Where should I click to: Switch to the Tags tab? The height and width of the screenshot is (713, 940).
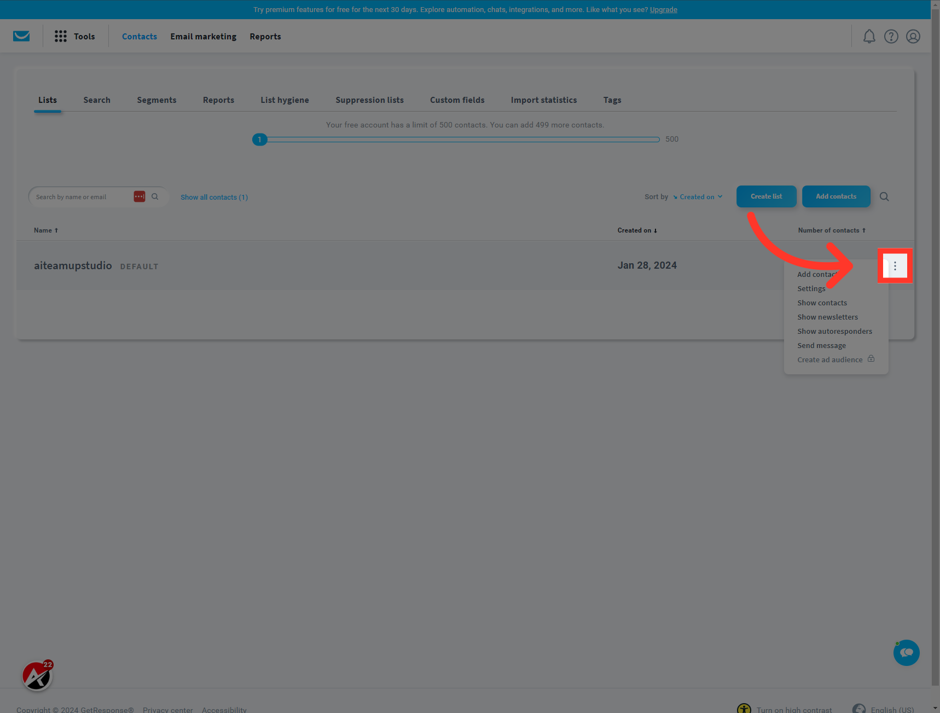[612, 100]
